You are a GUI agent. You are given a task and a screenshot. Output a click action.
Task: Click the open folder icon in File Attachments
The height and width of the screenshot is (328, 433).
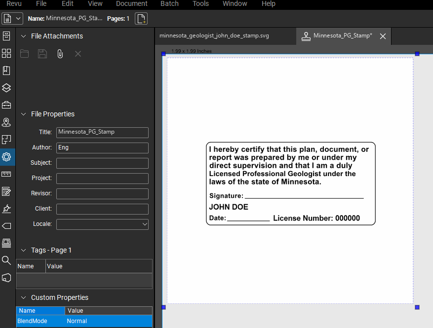click(25, 54)
